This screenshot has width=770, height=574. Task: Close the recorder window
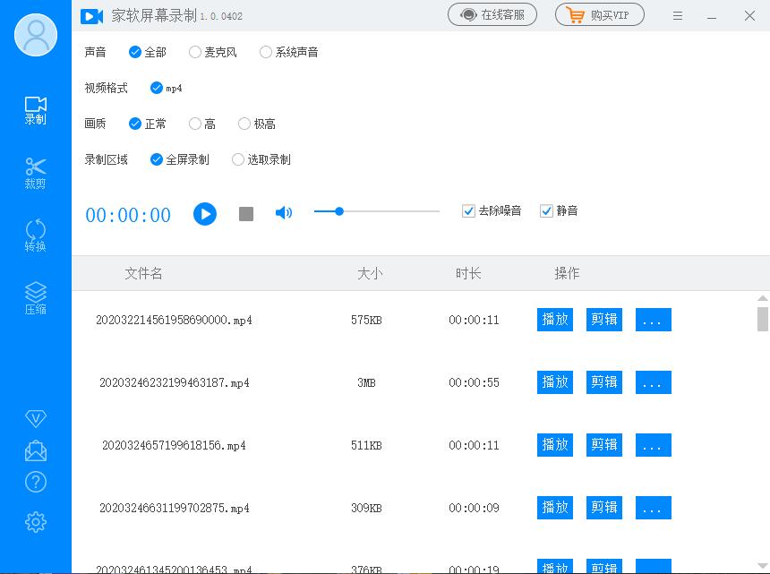coord(749,16)
